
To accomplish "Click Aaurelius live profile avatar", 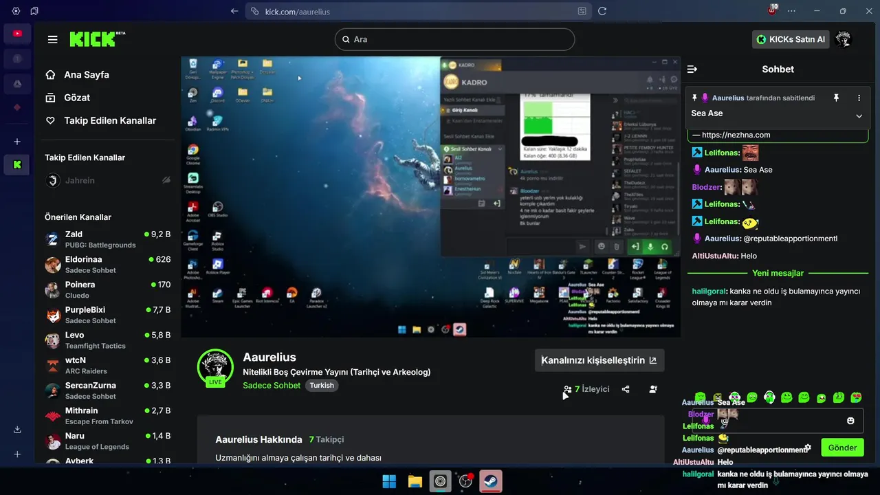I will click(215, 366).
